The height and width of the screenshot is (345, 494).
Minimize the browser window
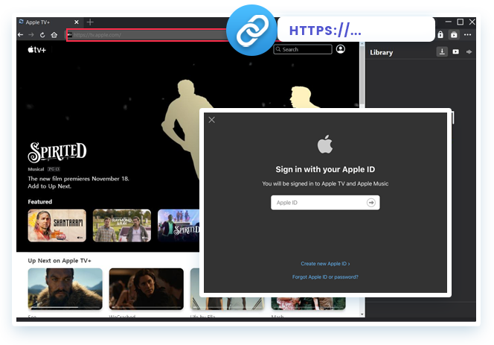[x=449, y=22]
